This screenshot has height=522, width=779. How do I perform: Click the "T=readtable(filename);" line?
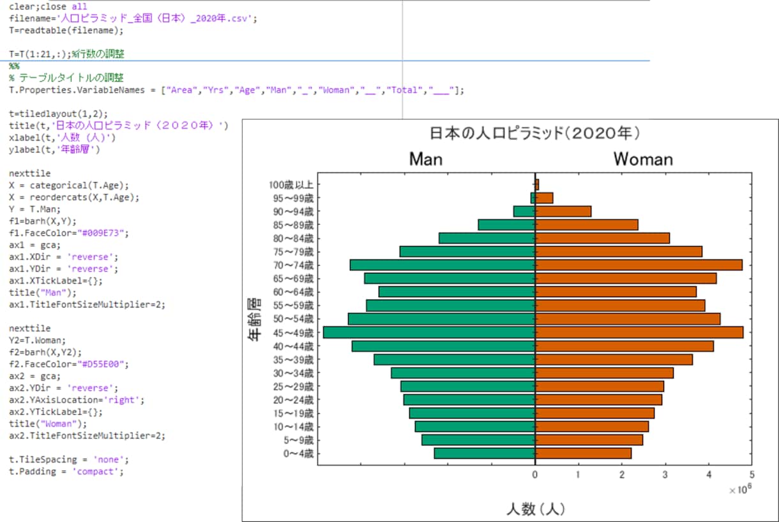tap(66, 30)
